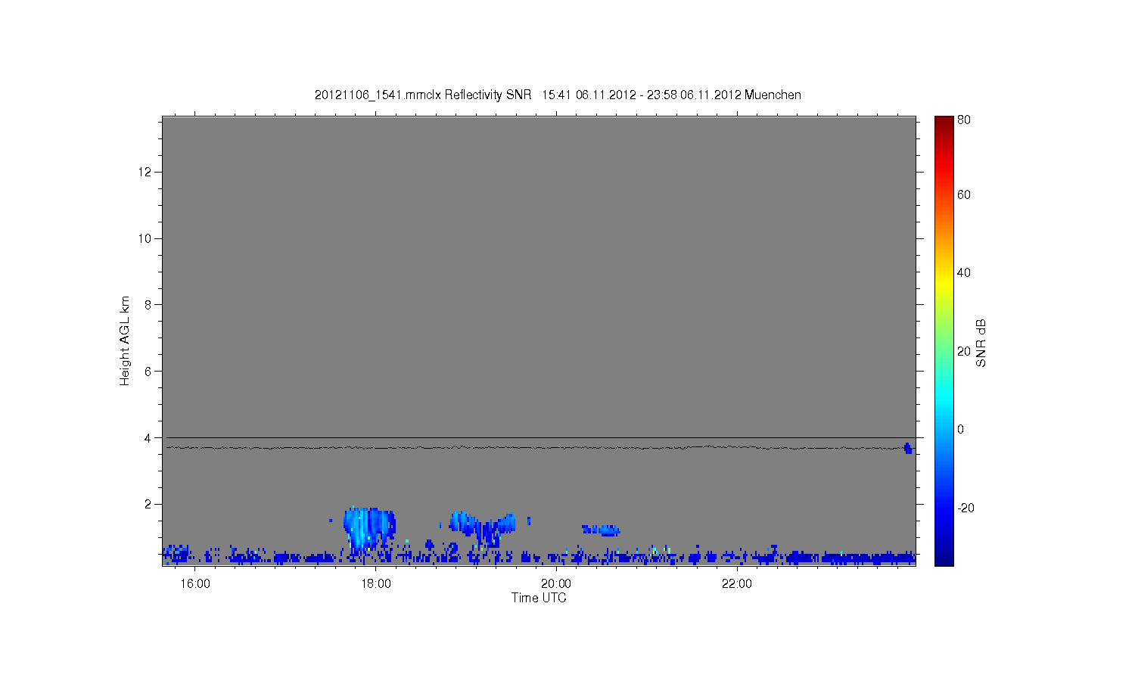
Task: Click the blue echo at 3.7 km near 23:55
Action: (x=908, y=449)
